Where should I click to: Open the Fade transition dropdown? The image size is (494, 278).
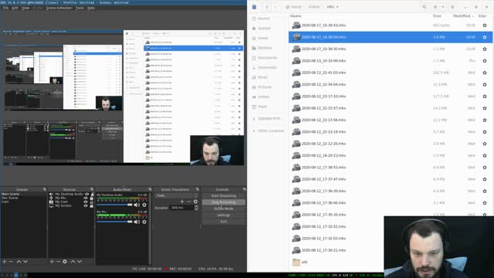[176, 195]
